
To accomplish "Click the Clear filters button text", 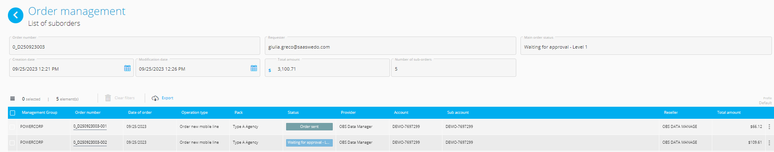I will [125, 98].
